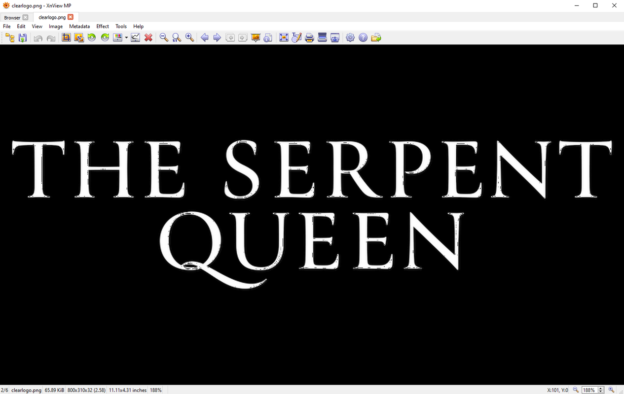Image resolution: width=624 pixels, height=394 pixels.
Task: Click the grayed Undo arrow
Action: 38,38
